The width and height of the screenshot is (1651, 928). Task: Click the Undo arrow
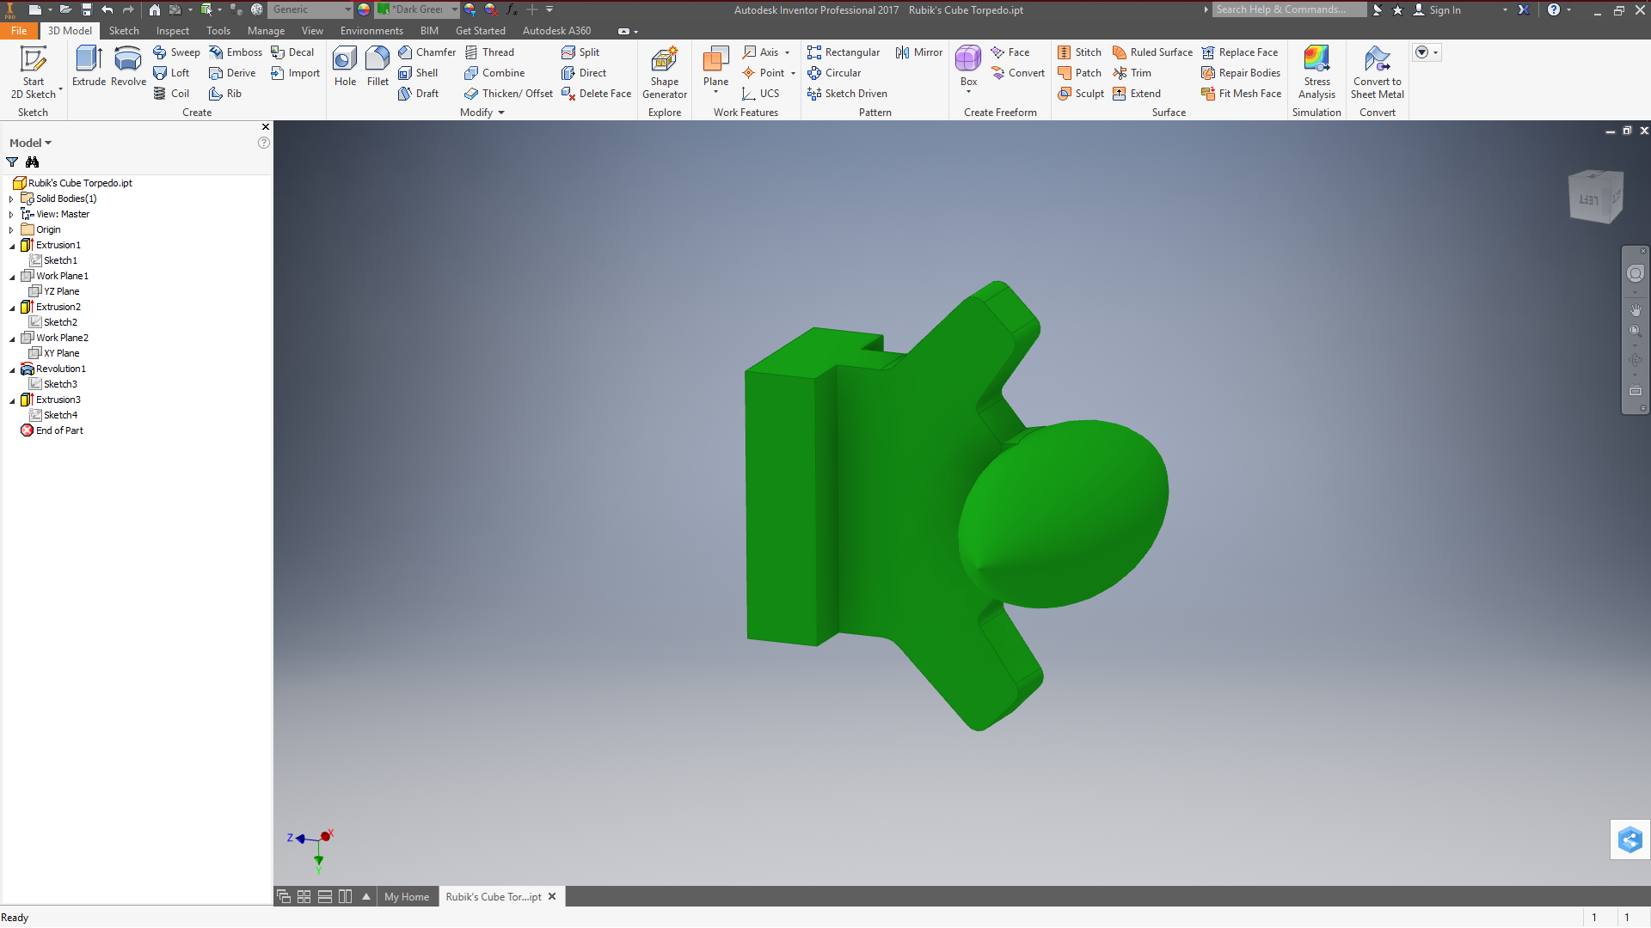[107, 9]
